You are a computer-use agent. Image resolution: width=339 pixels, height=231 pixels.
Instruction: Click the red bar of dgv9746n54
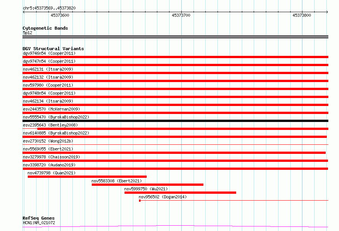coord(175,57)
